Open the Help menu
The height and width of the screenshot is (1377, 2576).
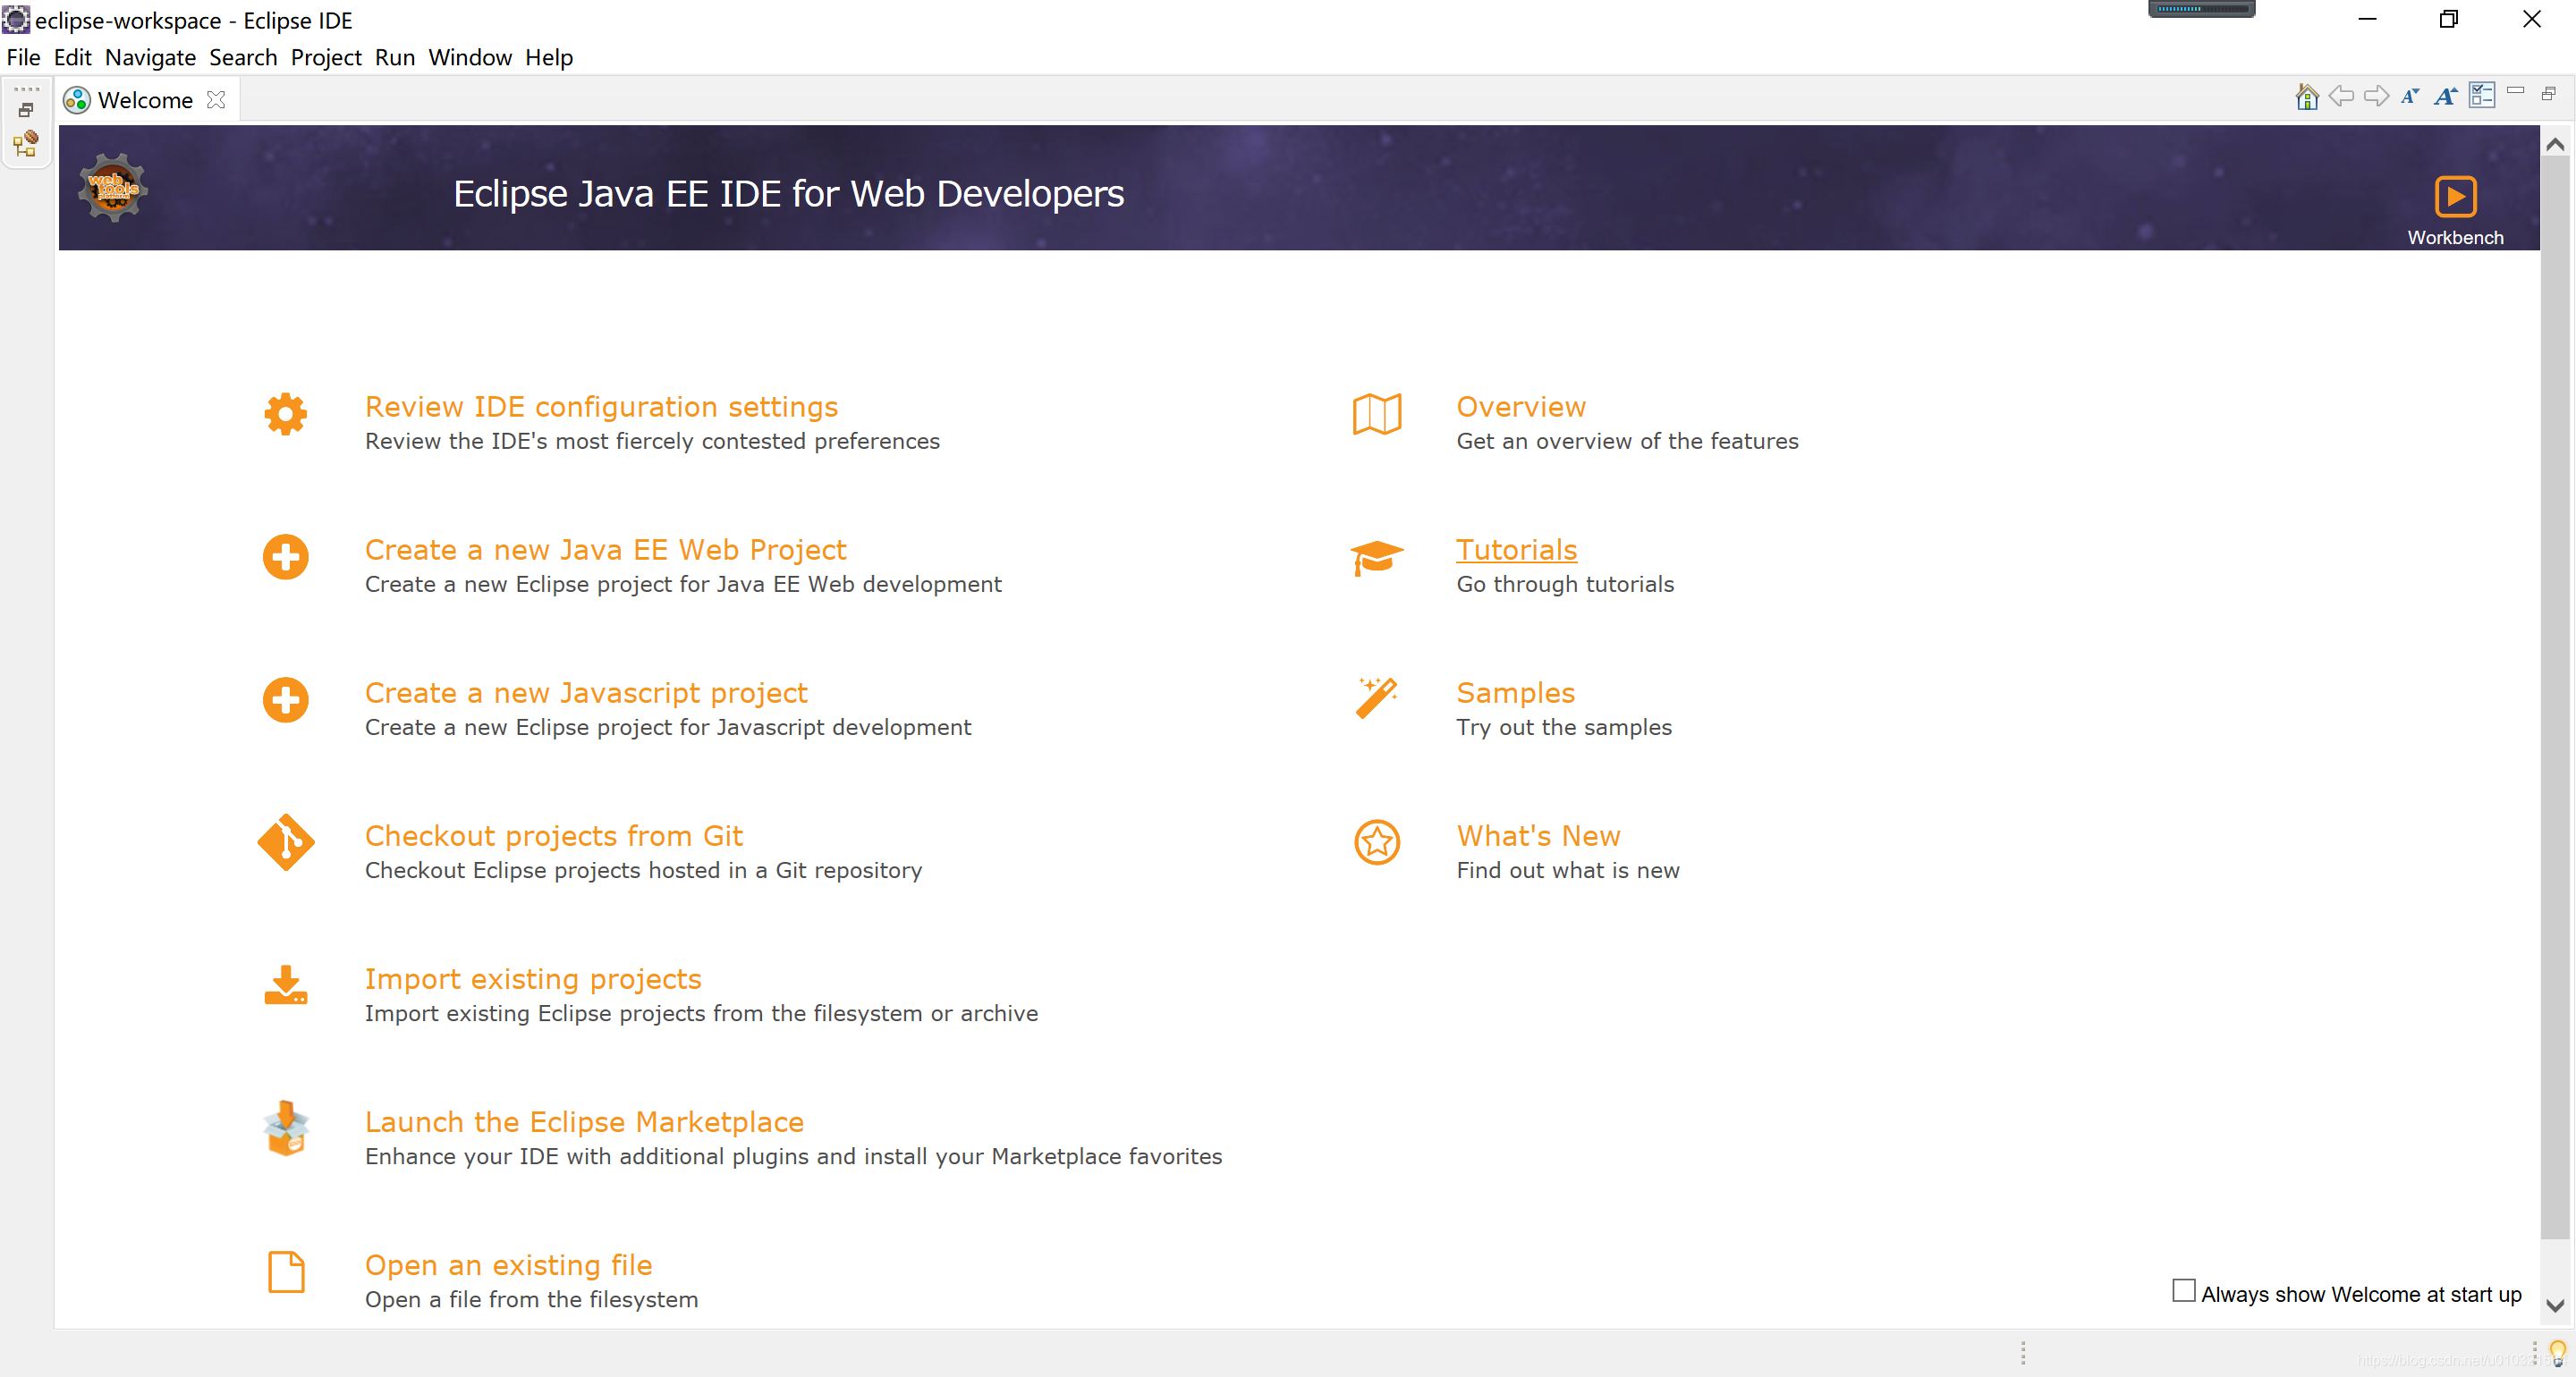[548, 57]
